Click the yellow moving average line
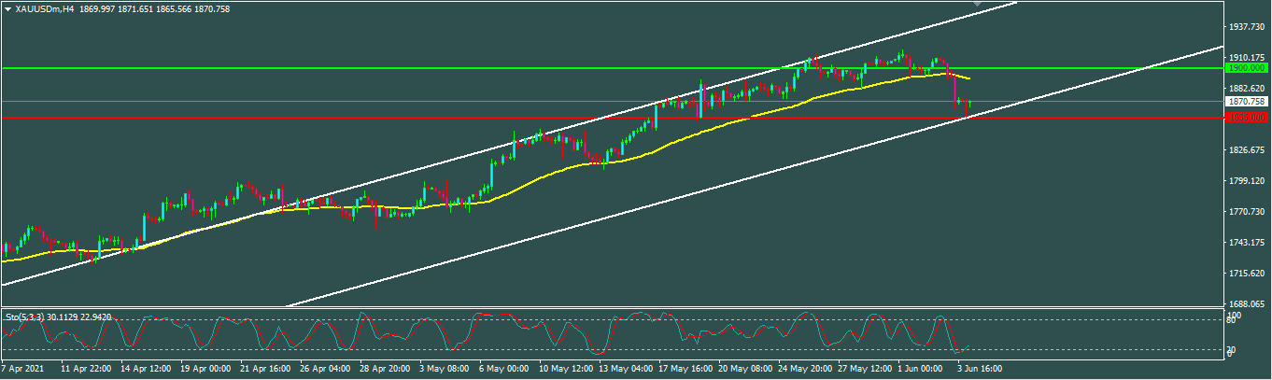The width and height of the screenshot is (1272, 380). click(560, 166)
